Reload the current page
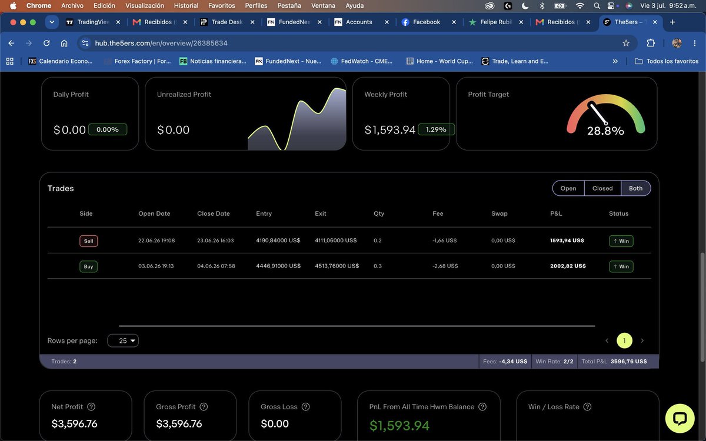The image size is (706, 441). 46,43
